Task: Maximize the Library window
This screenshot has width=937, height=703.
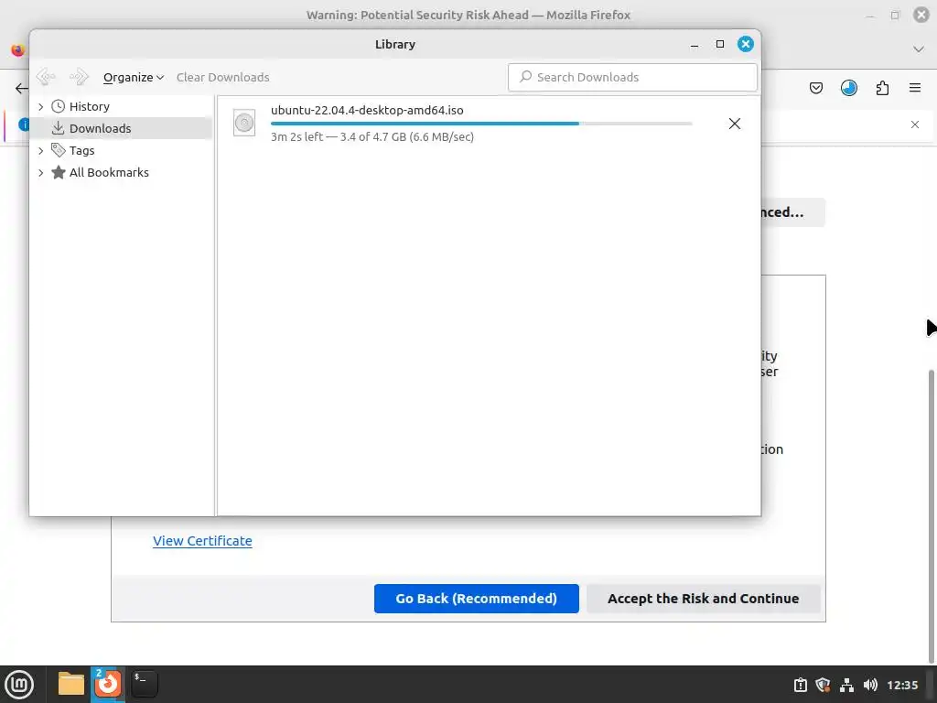Action: tap(720, 44)
